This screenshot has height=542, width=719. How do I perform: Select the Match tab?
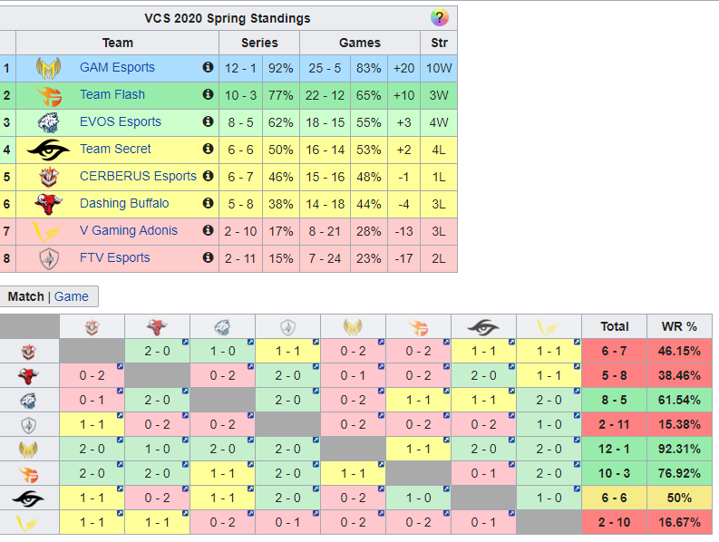(x=26, y=296)
